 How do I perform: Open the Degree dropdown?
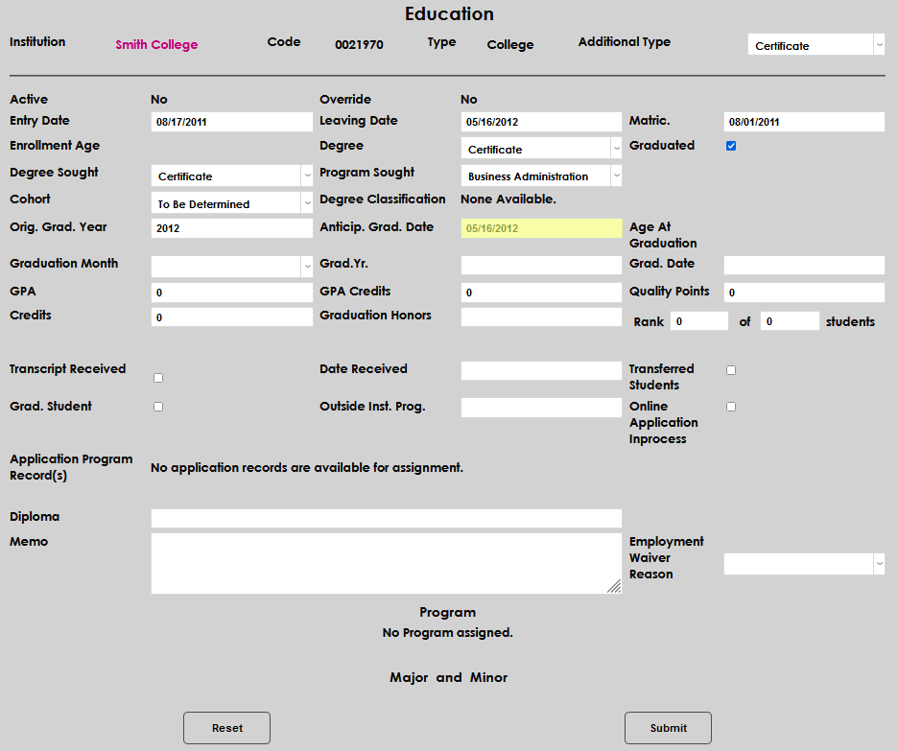coord(541,150)
